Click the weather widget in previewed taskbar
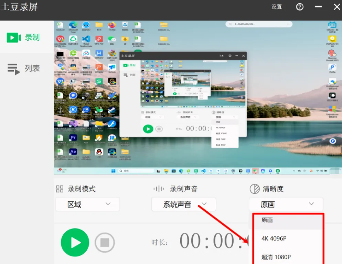 coord(62,170)
